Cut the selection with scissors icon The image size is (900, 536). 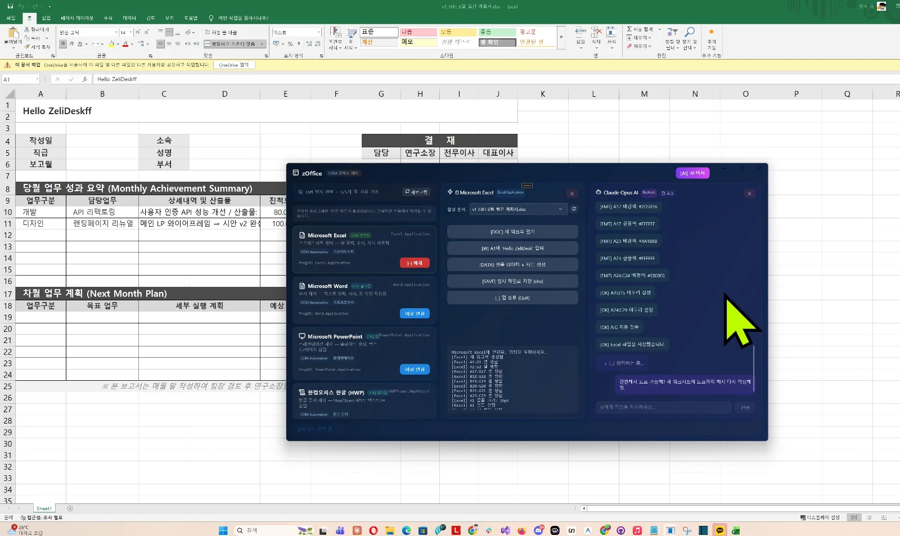coord(26,29)
